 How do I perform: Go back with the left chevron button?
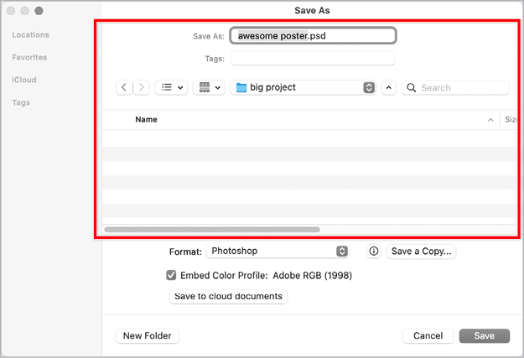point(124,87)
